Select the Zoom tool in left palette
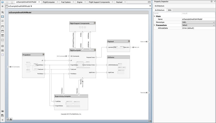 (x=2, y=12)
